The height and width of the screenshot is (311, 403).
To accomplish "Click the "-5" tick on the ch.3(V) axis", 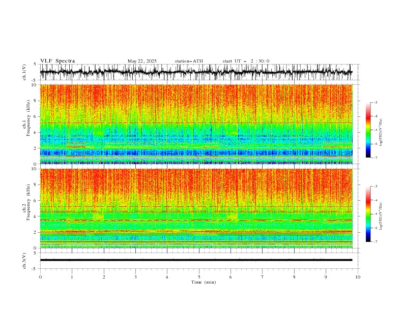I will click(x=34, y=269).
